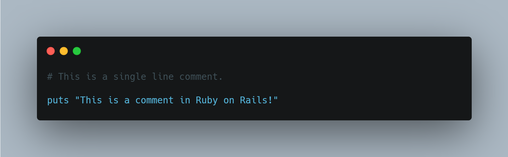Click the gray 'is' in comment line

pos(91,77)
